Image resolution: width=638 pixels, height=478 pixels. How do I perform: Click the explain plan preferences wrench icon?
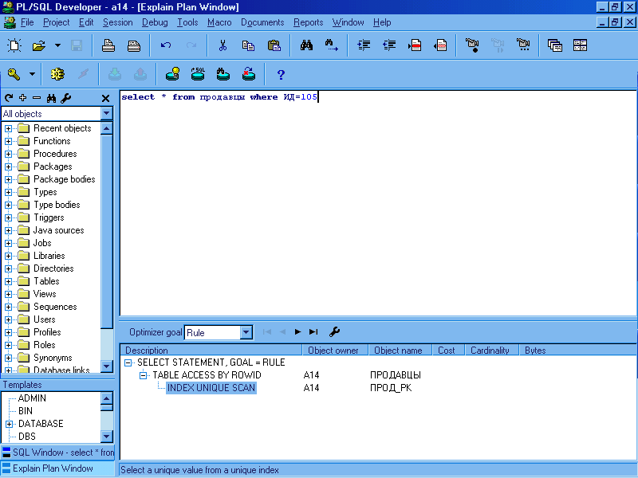334,331
